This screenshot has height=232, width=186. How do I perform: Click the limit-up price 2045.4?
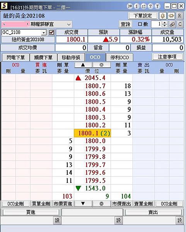(92, 78)
